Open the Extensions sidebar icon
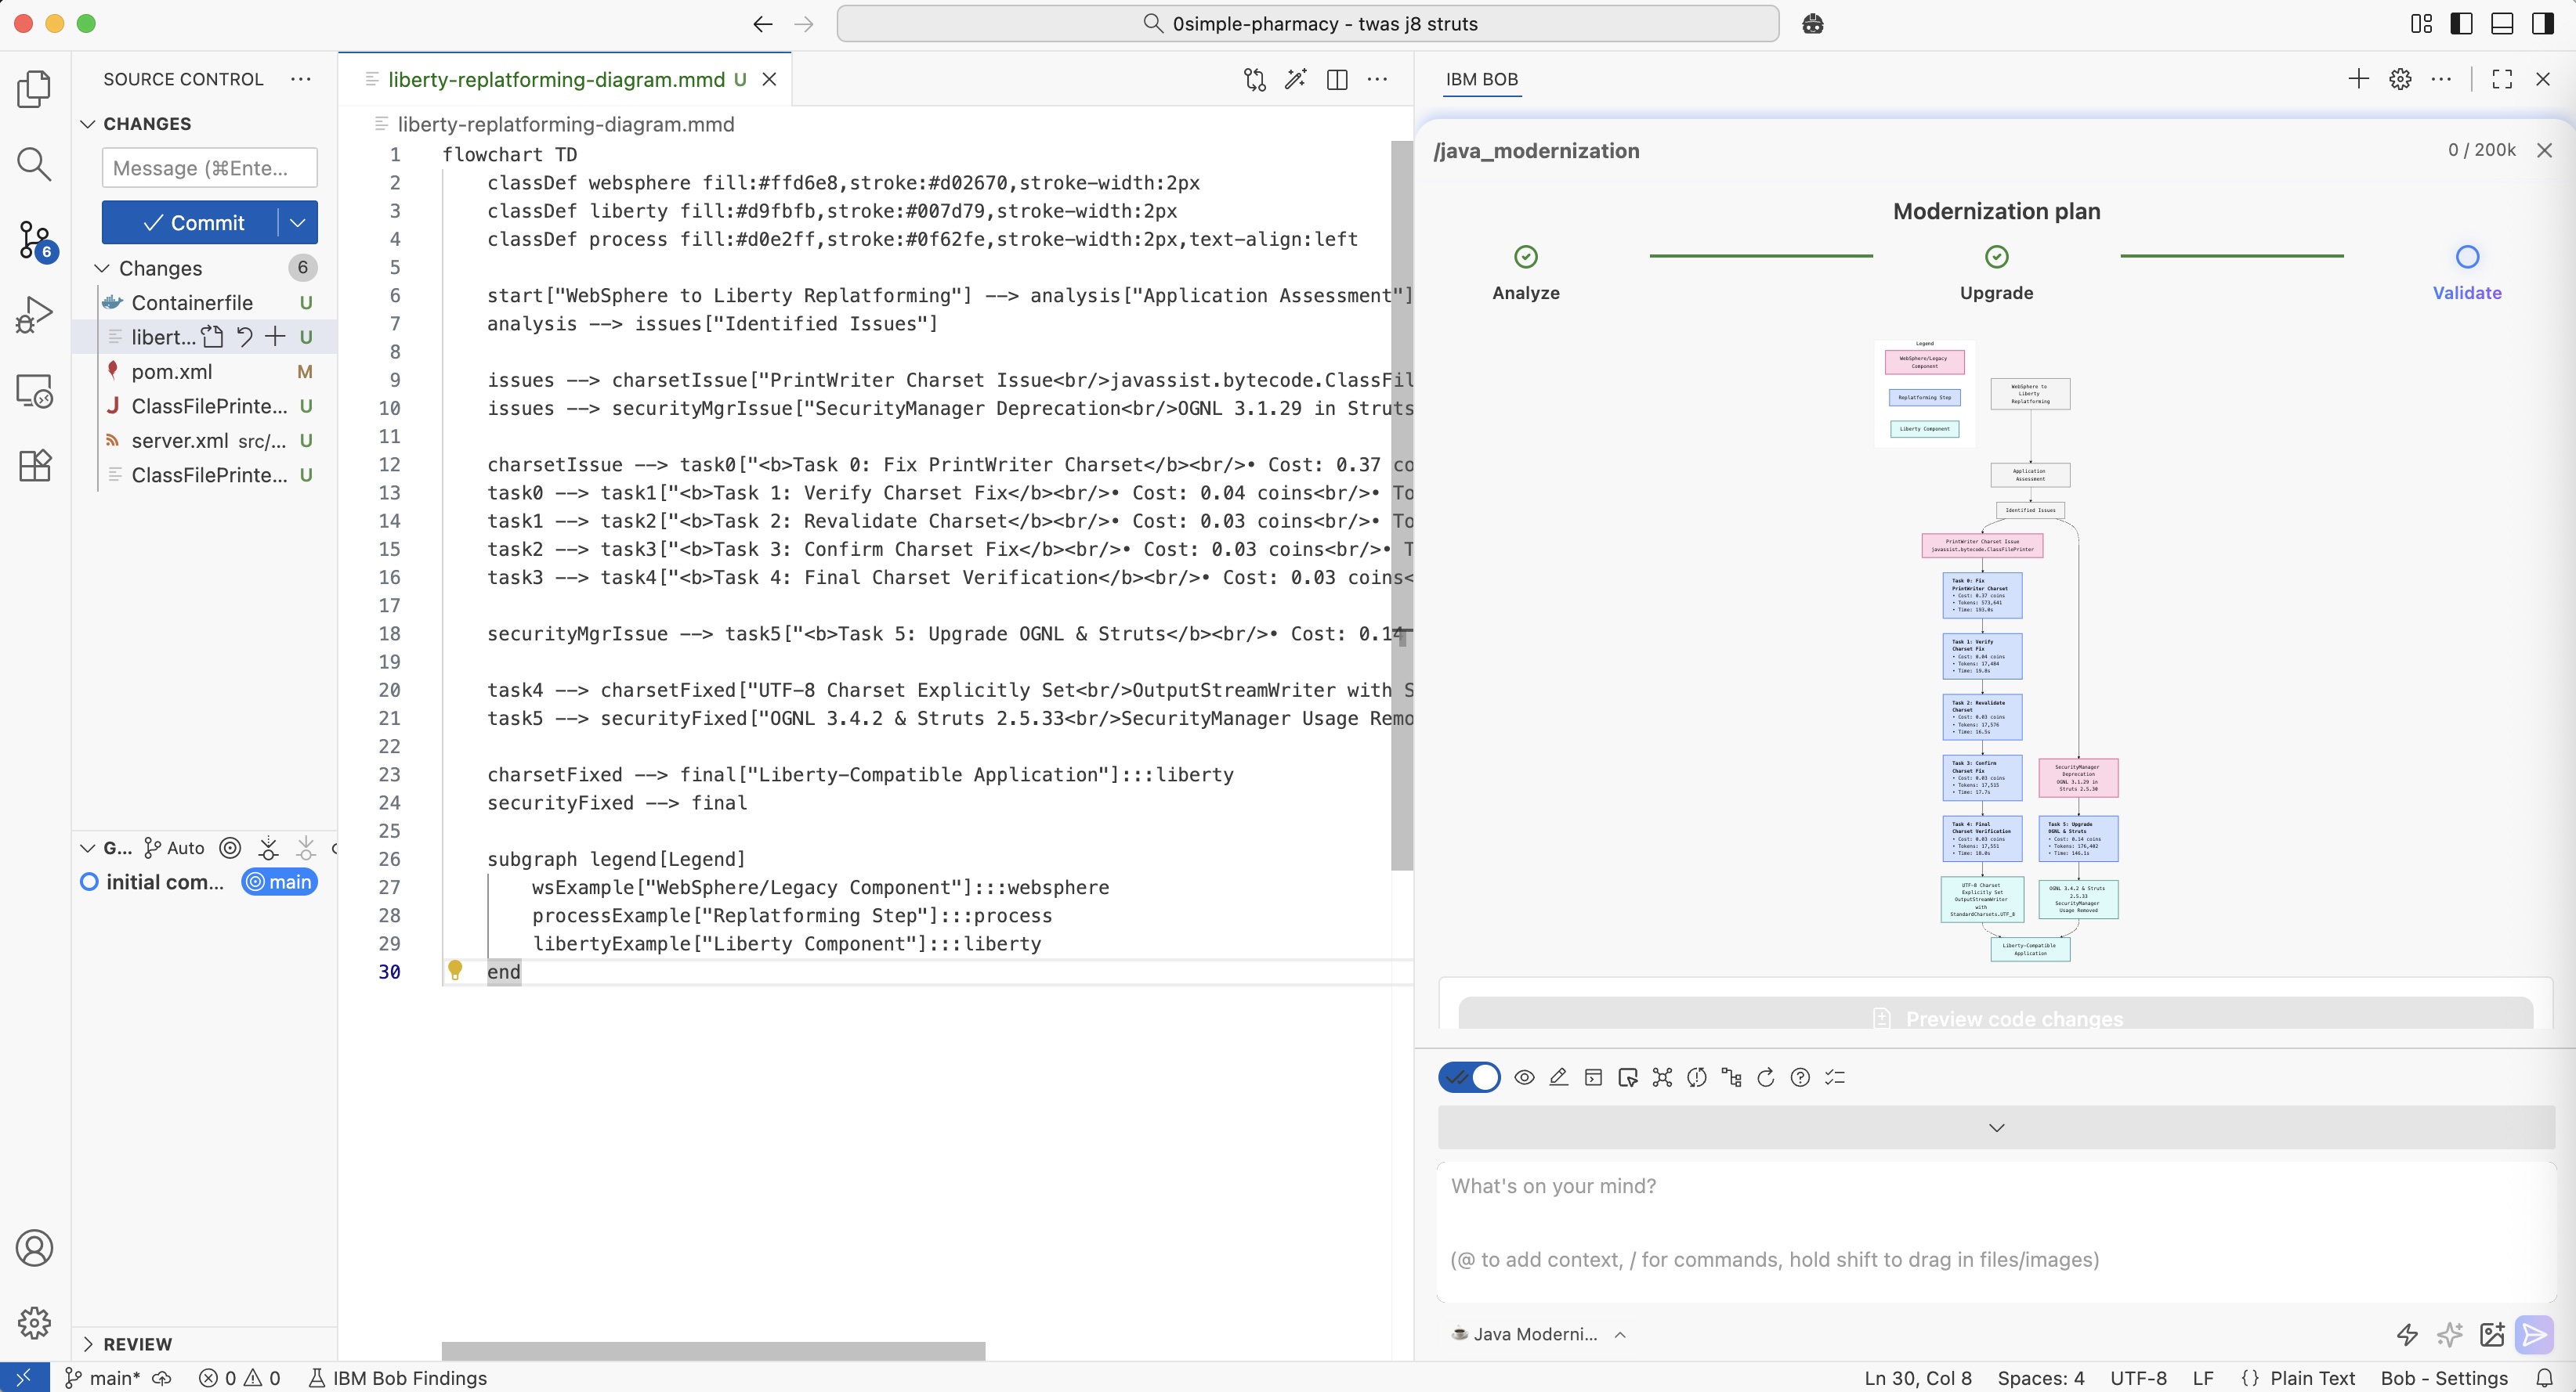This screenshot has height=1392, width=2576. click(34, 466)
